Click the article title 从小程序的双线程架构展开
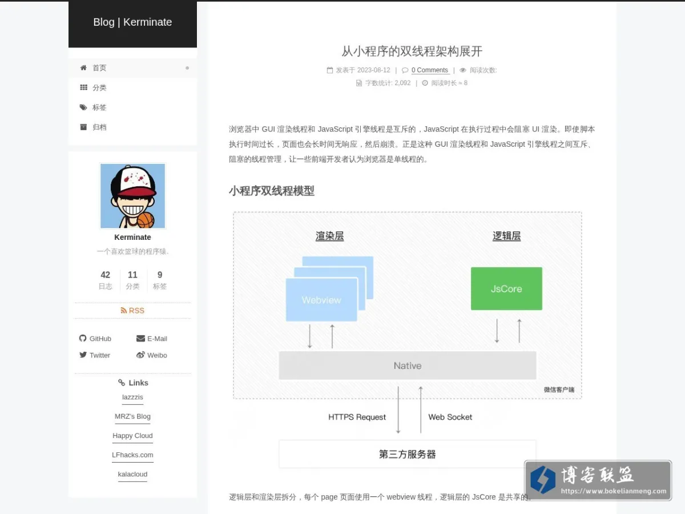This screenshot has width=685, height=514. (412, 51)
